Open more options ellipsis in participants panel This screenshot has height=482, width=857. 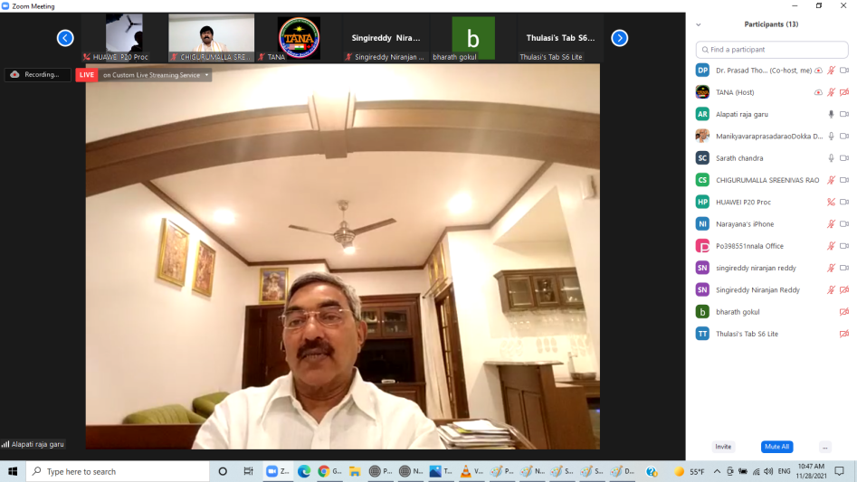coord(825,447)
